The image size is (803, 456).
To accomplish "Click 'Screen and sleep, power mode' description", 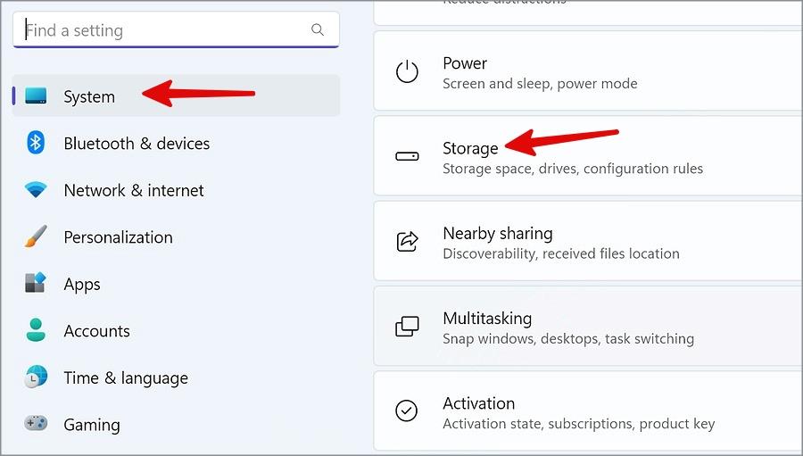I will point(541,84).
